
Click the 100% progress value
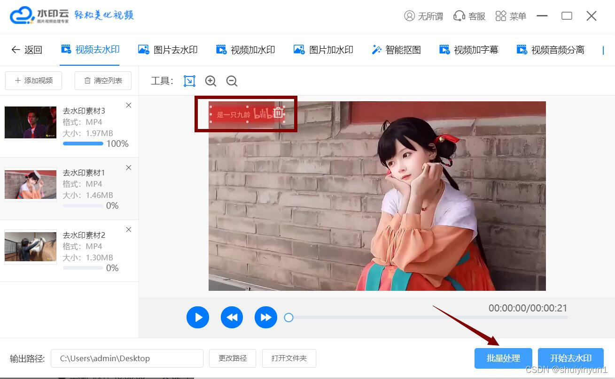pos(117,144)
